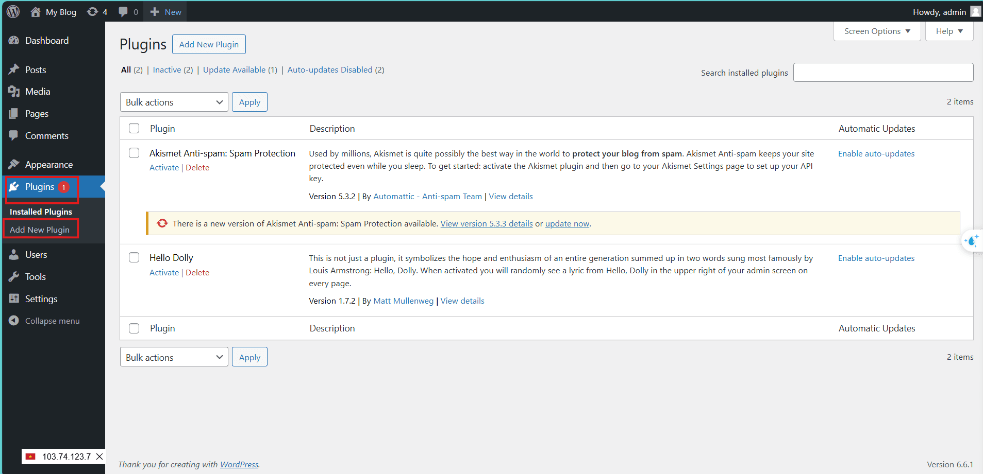View details for Hello Dolly
The height and width of the screenshot is (474, 983).
click(x=462, y=301)
